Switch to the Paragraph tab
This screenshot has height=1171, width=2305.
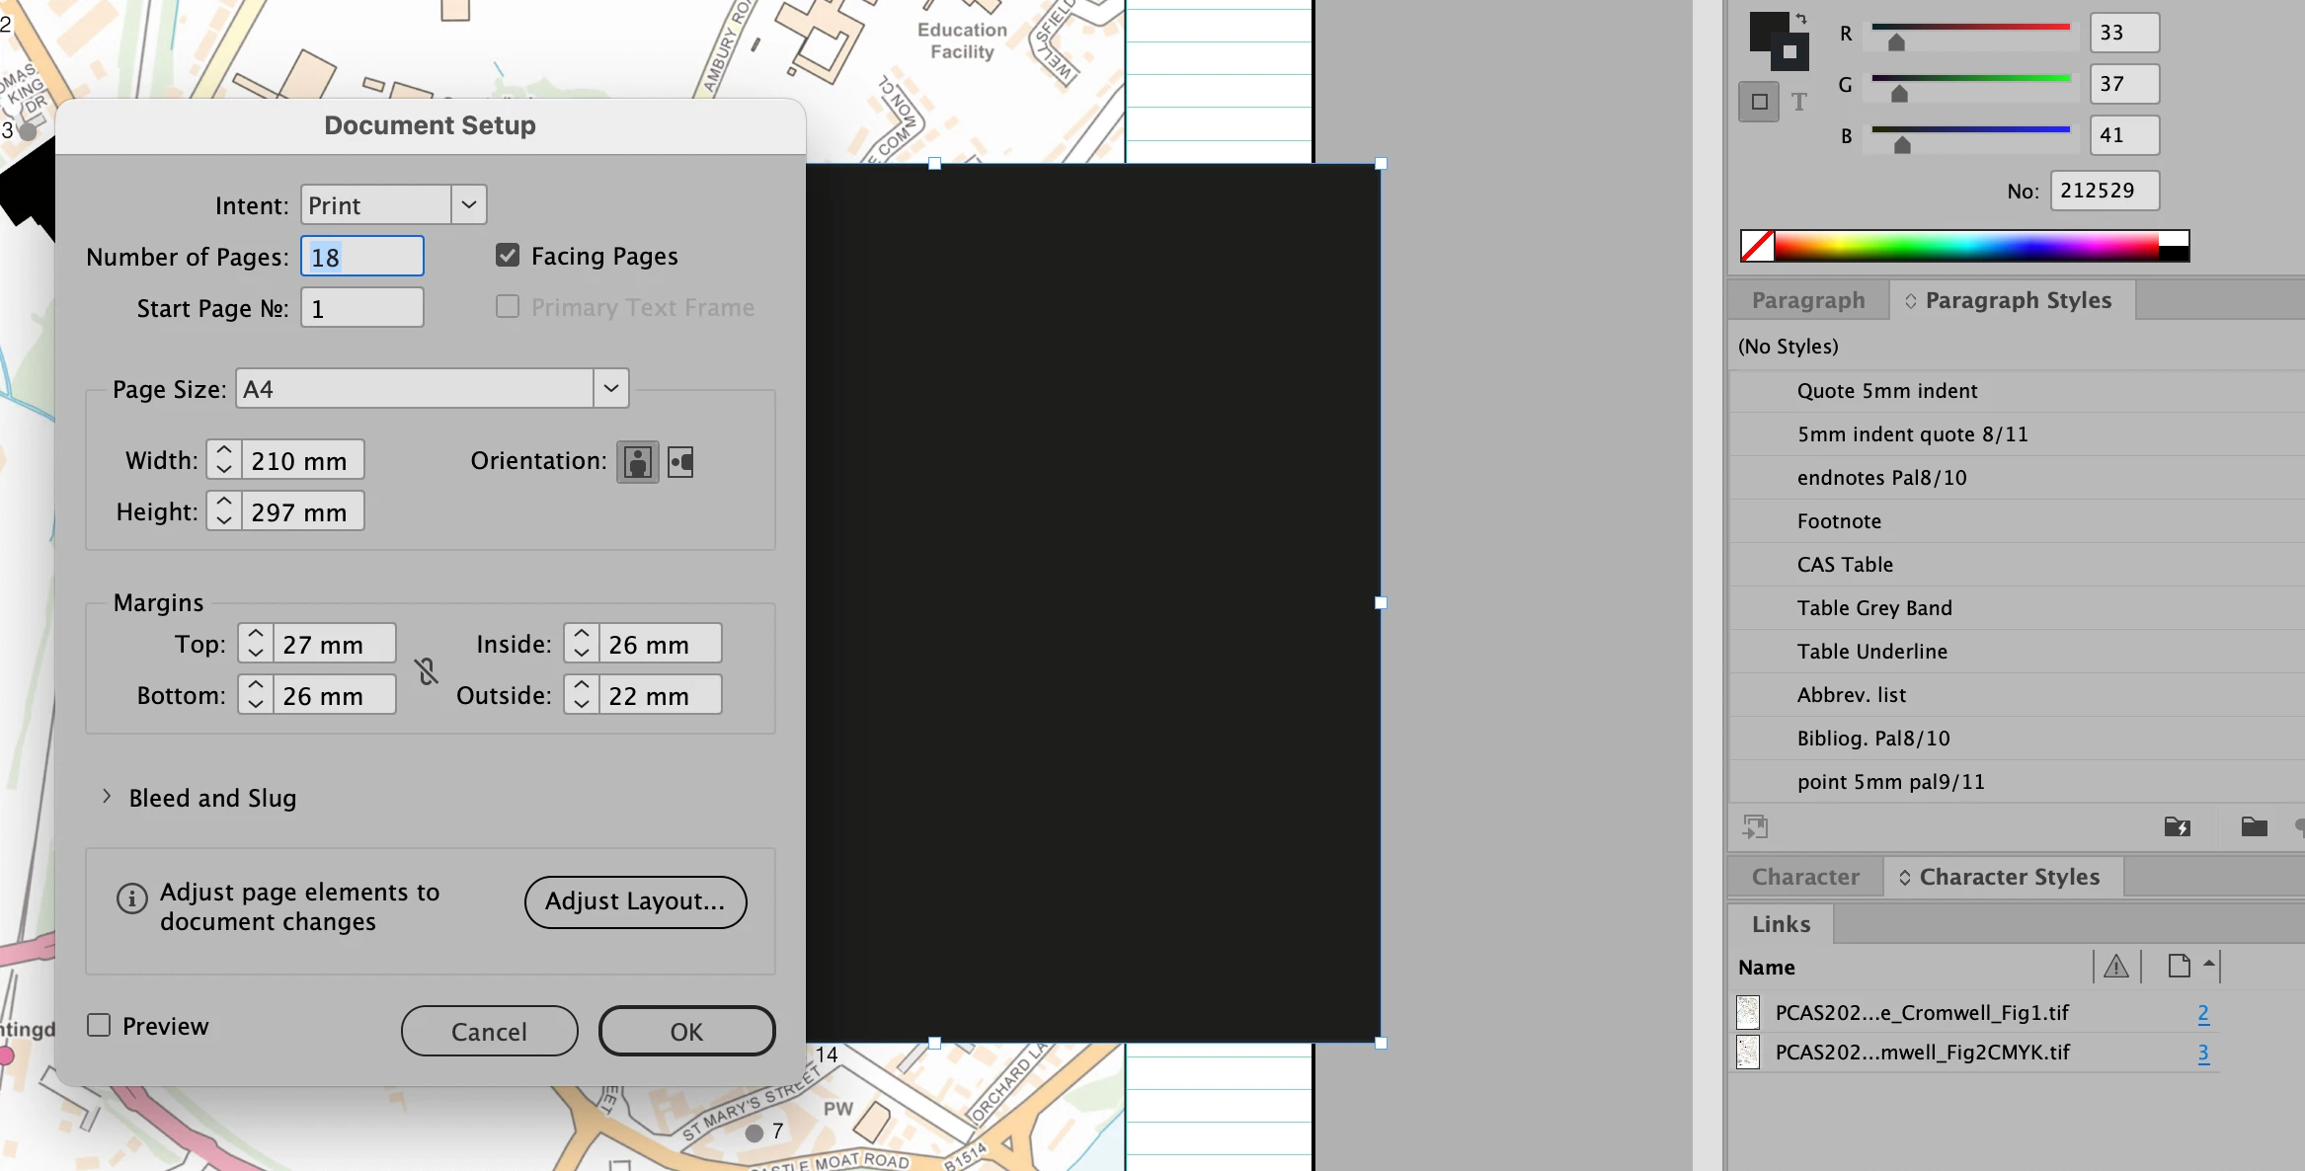tap(1807, 300)
